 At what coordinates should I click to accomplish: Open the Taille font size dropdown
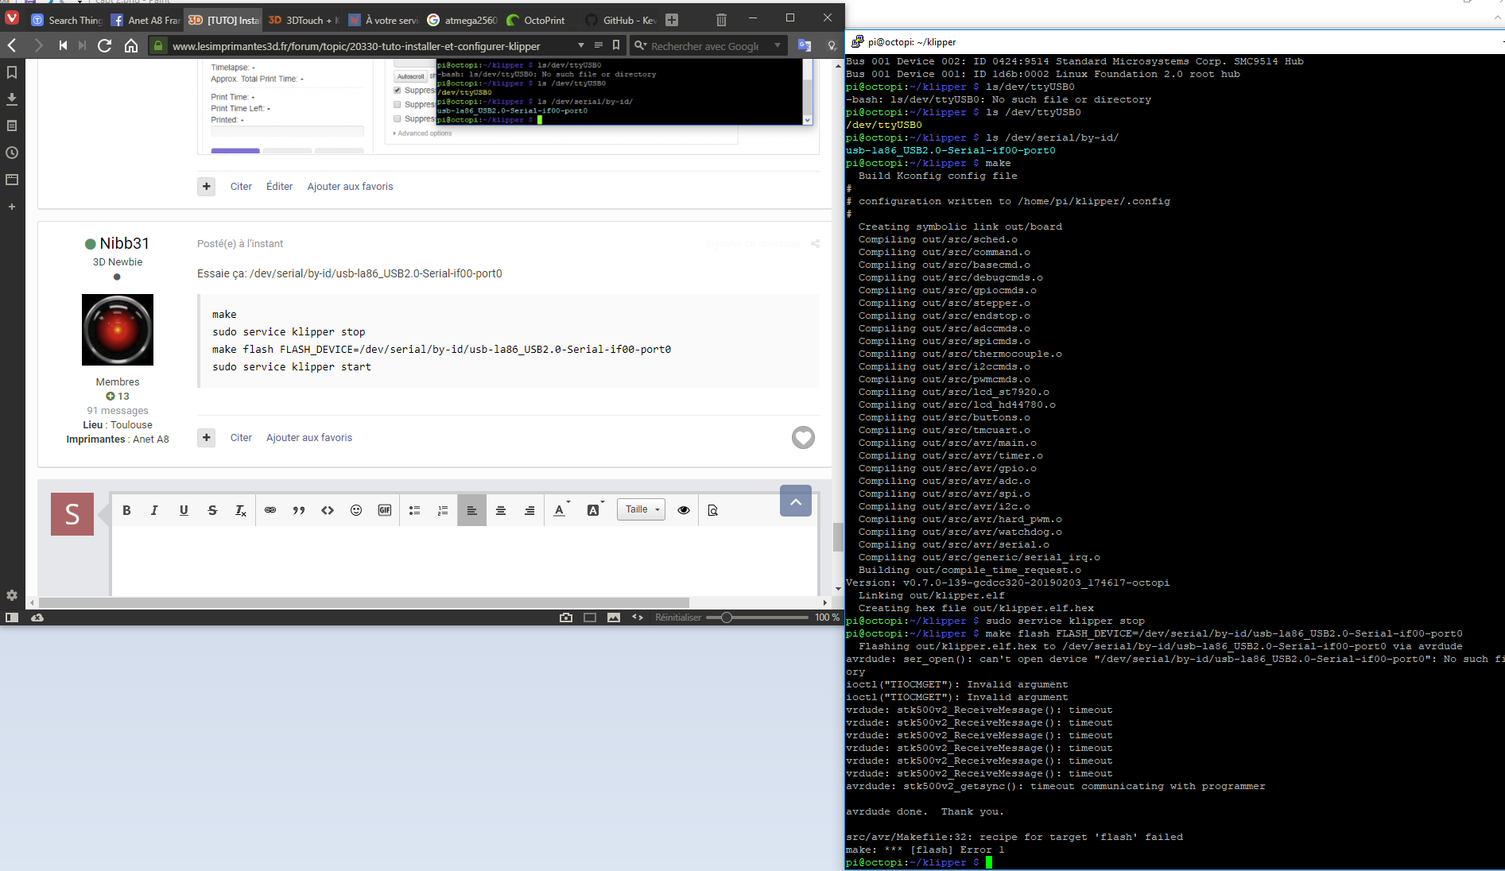pos(641,509)
